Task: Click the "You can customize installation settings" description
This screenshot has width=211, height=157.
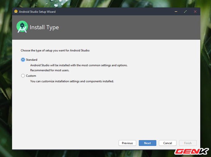Action: (72, 81)
